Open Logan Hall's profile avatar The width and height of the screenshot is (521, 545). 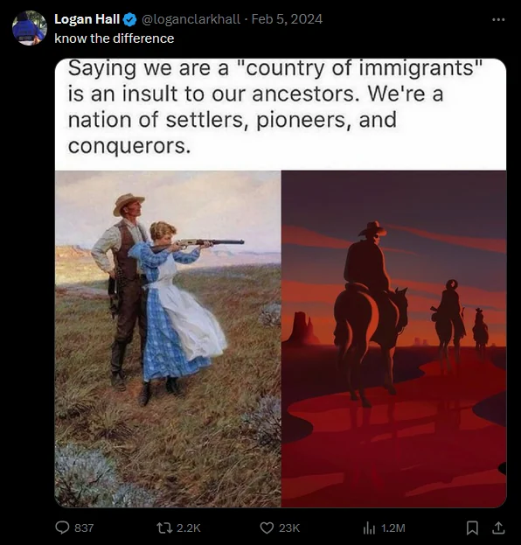point(29,28)
